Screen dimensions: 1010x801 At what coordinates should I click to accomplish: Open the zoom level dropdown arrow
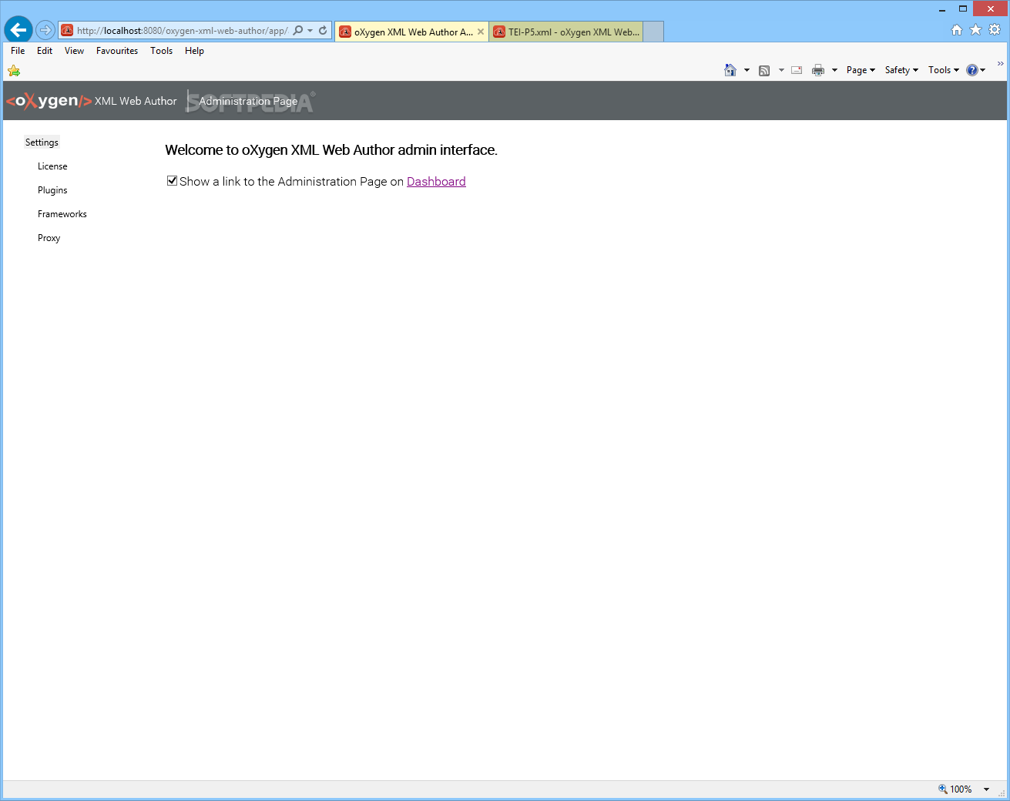pyautogui.click(x=986, y=789)
